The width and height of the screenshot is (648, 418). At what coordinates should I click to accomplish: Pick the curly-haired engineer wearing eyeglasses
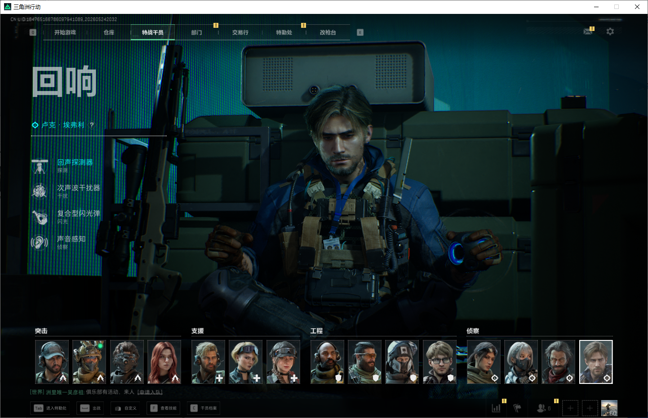coord(439,362)
